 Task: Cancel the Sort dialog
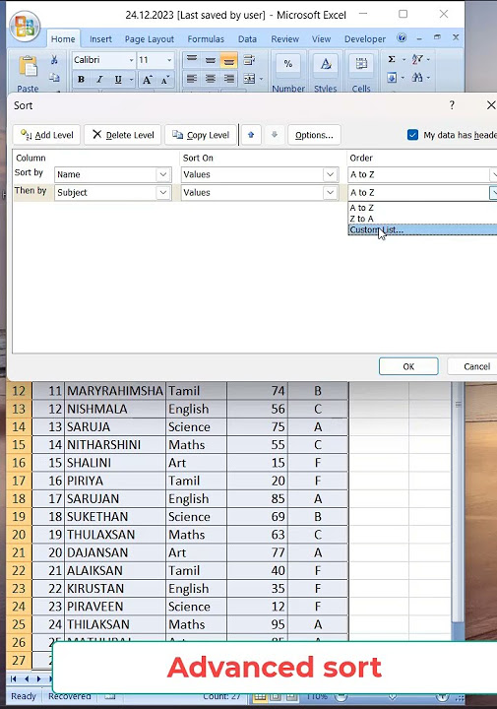[472, 366]
